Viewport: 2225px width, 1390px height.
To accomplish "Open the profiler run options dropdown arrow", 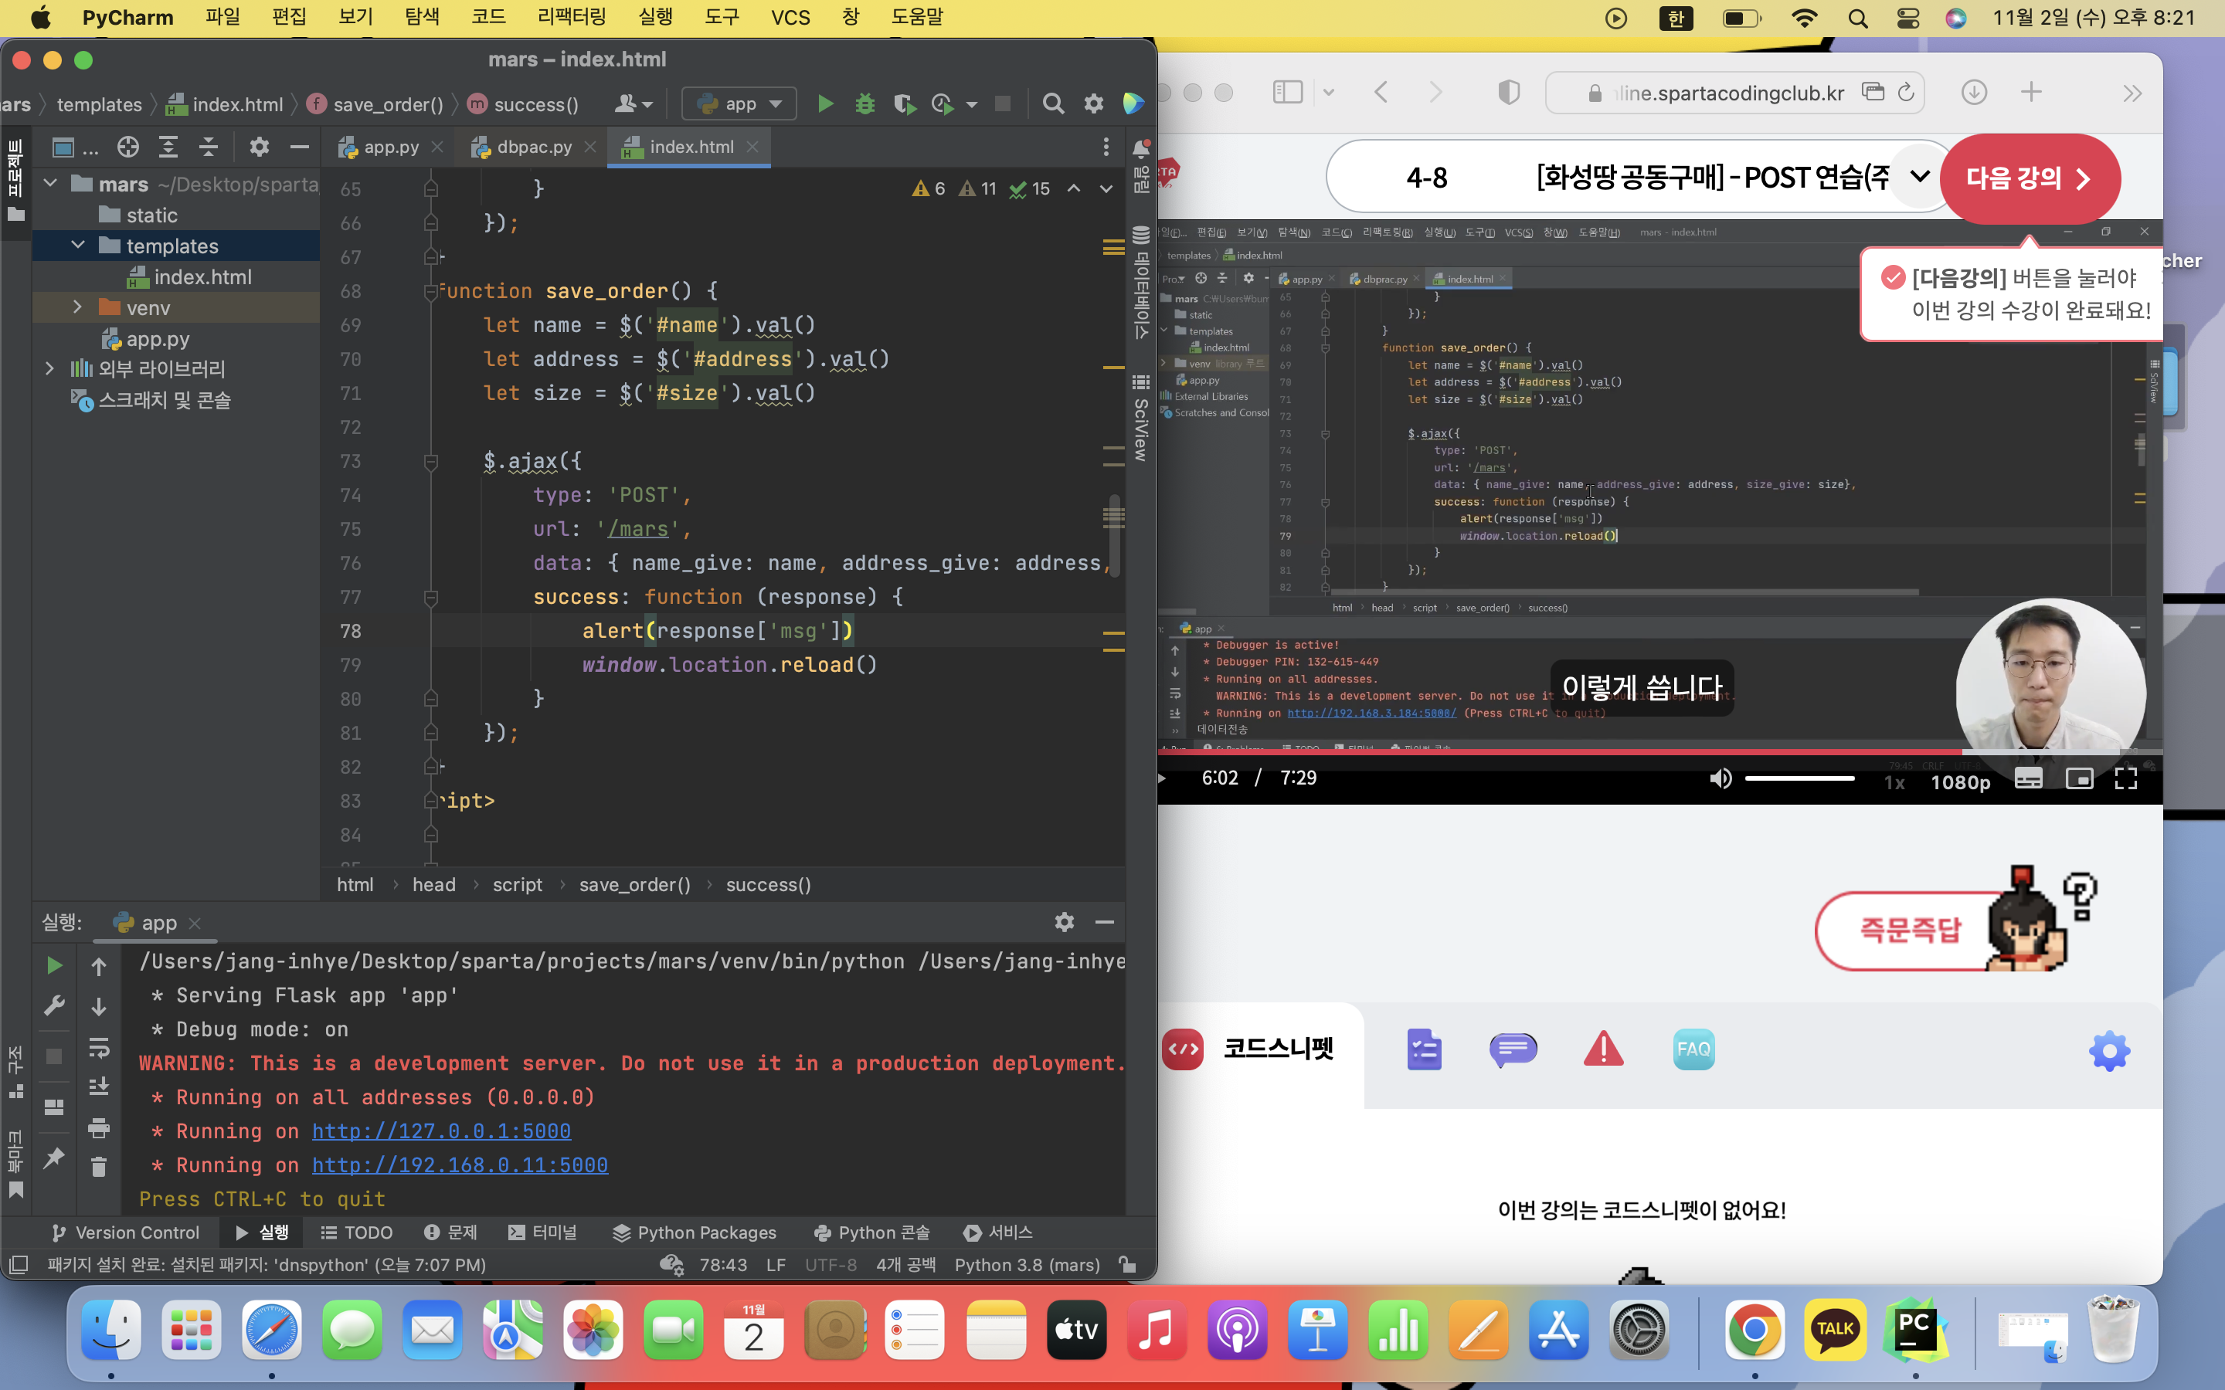I will click(972, 105).
